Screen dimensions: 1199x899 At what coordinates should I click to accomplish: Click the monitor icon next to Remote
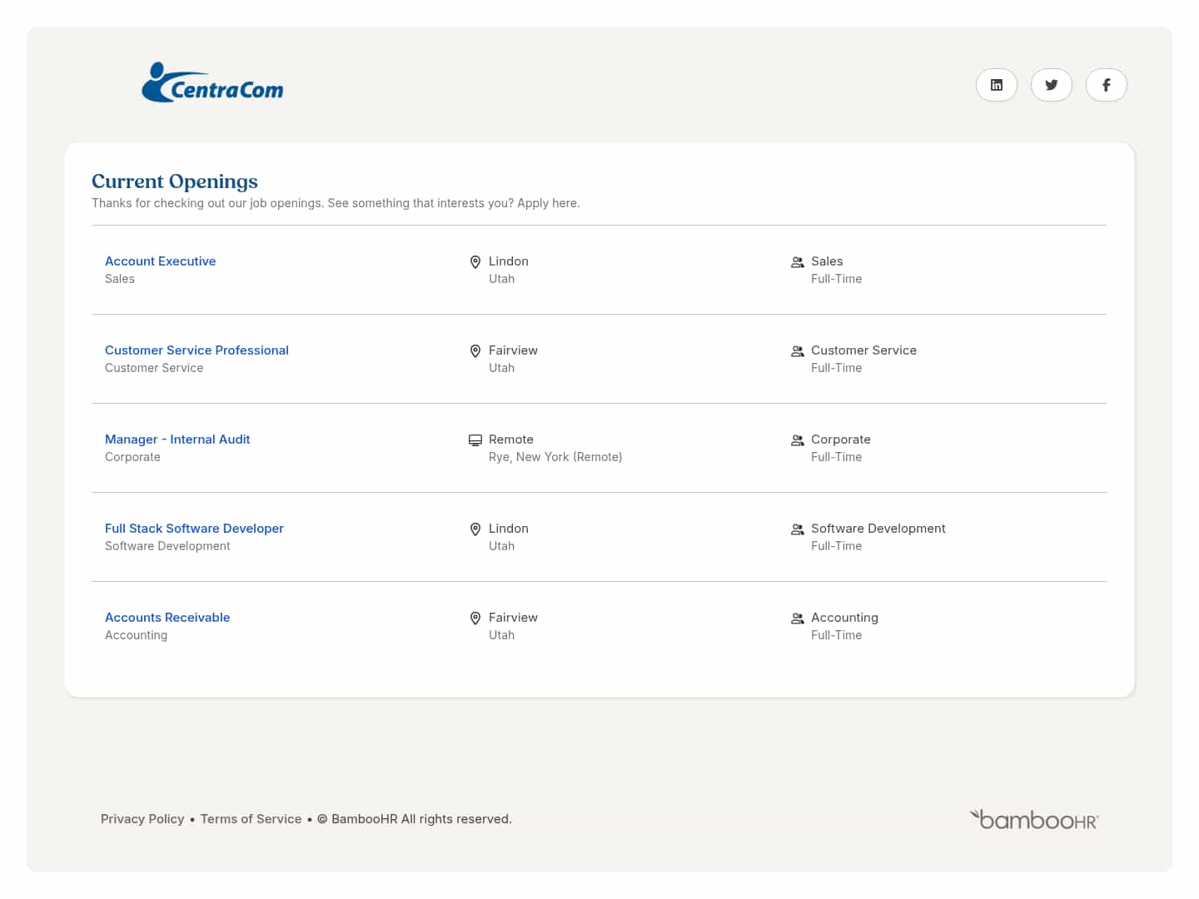(475, 440)
